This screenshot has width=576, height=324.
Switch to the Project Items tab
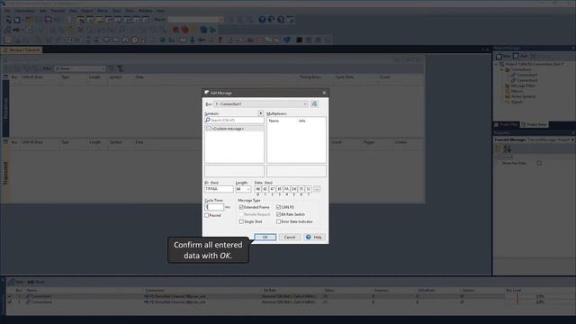pyautogui.click(x=506, y=124)
